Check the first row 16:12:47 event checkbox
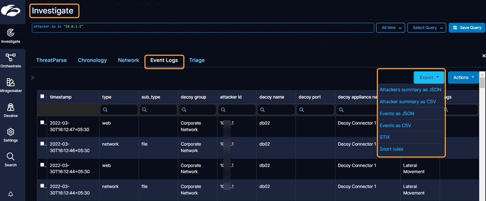486x201 pixels. [x=42, y=122]
